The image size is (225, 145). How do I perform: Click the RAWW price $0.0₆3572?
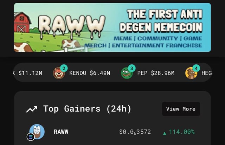[135, 132]
